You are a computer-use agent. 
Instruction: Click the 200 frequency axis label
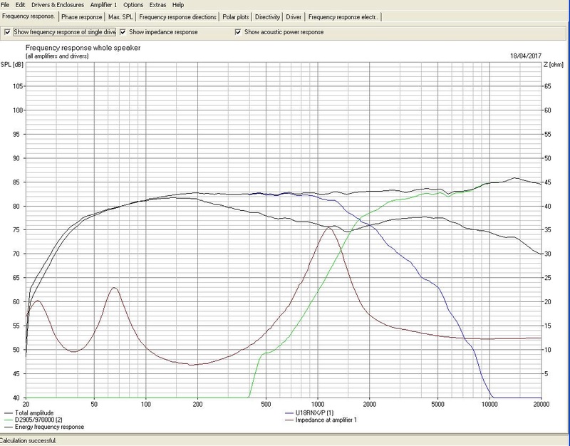click(x=198, y=404)
